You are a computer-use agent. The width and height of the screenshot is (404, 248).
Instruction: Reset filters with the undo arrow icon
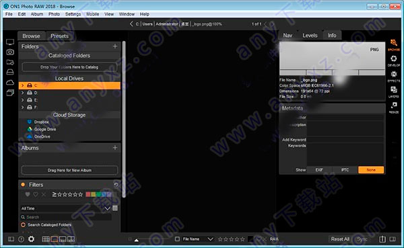tap(116, 184)
